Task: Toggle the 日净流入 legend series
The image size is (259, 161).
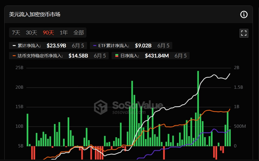Action: point(150,56)
